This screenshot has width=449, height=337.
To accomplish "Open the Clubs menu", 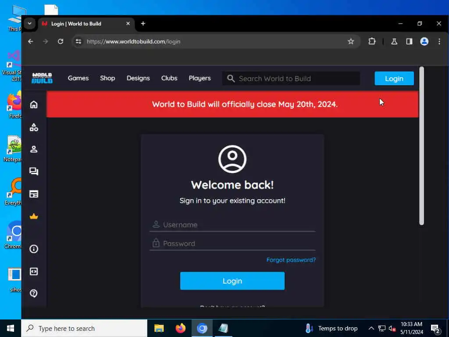I will click(169, 78).
